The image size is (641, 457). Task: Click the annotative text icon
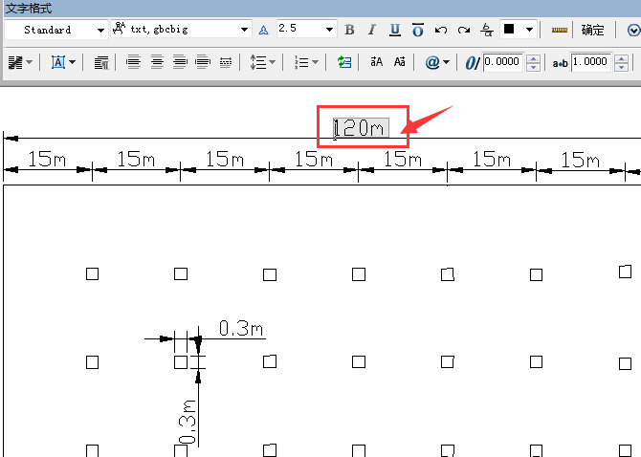click(264, 30)
